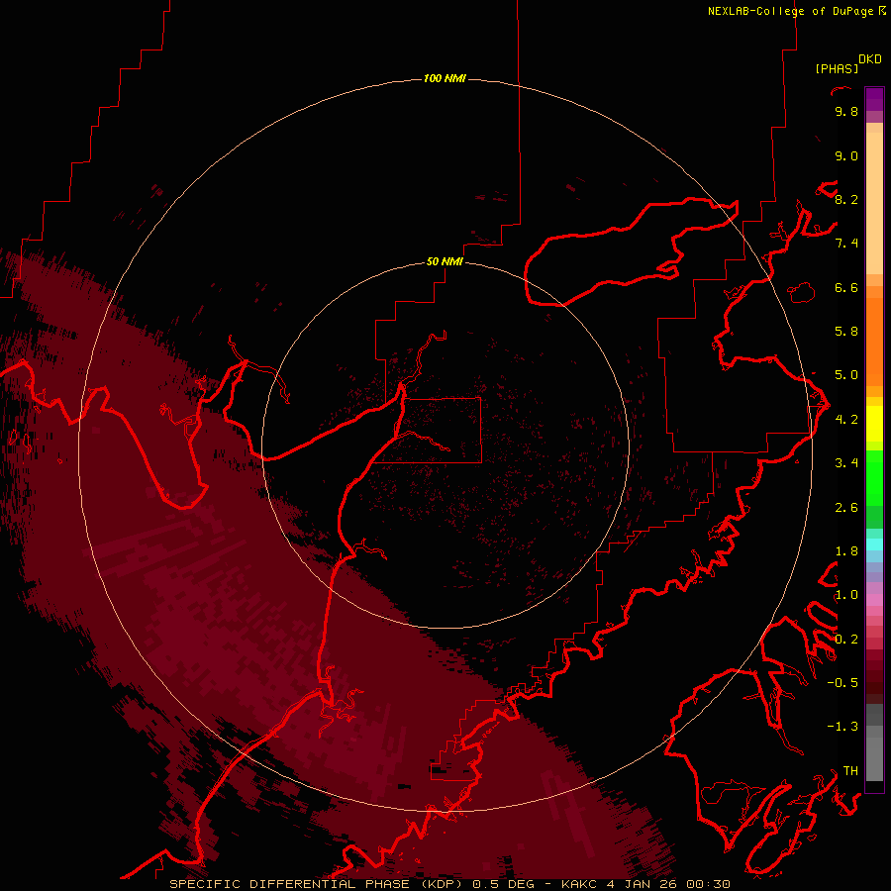Pick the pale peach segment of the color bar
The width and height of the screenshot is (891, 891).
(x=874, y=203)
